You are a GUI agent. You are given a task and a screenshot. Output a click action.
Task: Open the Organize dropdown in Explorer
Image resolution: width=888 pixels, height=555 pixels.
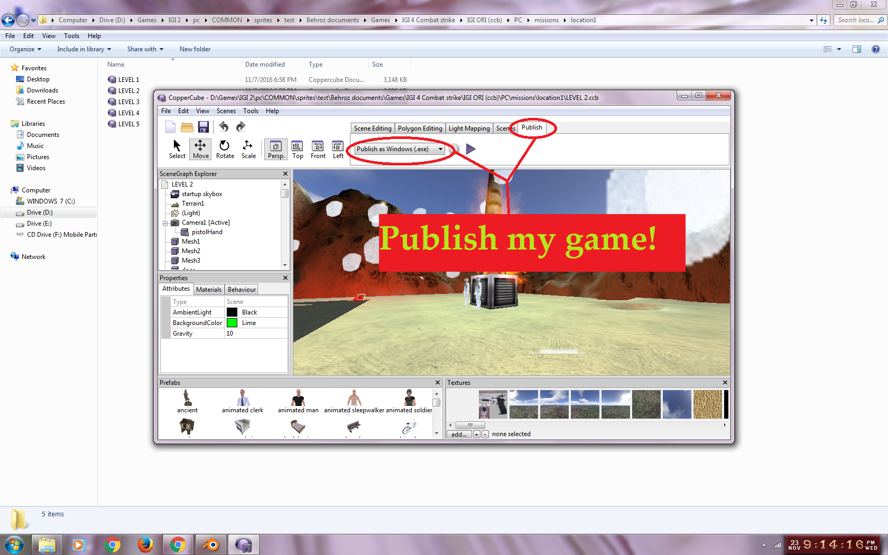click(25, 49)
